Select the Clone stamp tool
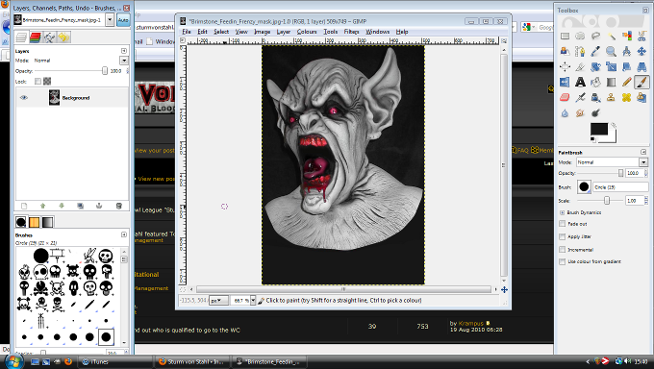 611,98
